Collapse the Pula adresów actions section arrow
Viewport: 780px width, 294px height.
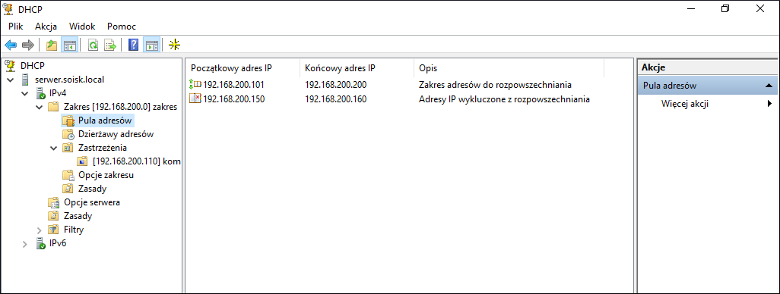point(769,86)
